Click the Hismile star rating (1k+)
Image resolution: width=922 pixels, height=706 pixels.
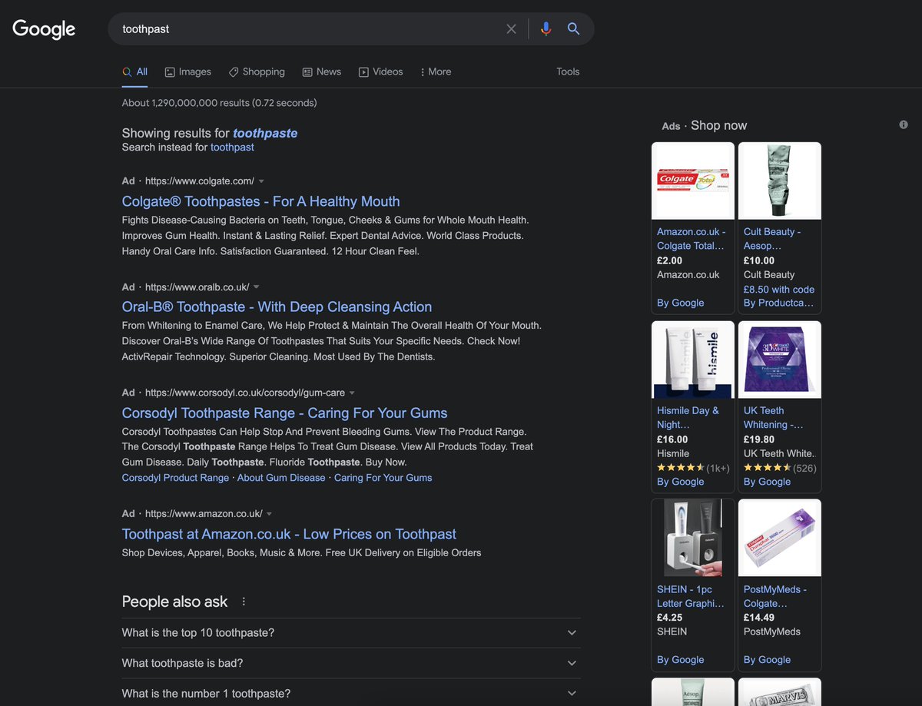coord(693,468)
